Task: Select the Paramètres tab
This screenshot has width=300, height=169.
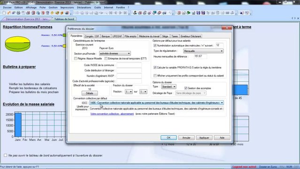Action: 77,36
